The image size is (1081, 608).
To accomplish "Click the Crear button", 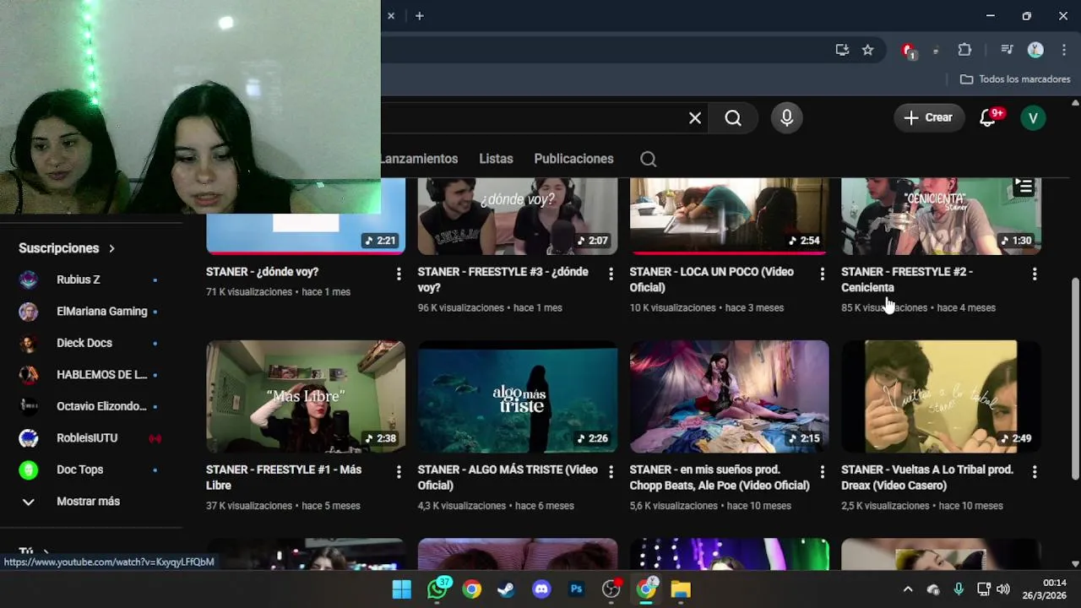I will 929,118.
